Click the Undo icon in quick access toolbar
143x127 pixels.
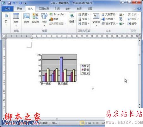pyautogui.click(x=14, y=3)
